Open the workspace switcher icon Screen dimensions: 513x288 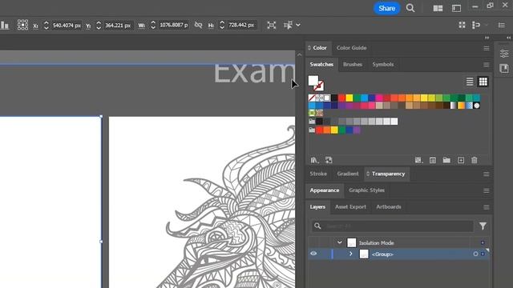pos(456,9)
